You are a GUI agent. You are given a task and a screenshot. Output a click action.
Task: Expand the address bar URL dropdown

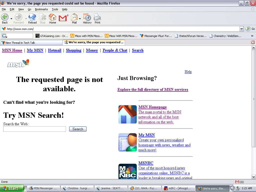(x=241, y=29)
